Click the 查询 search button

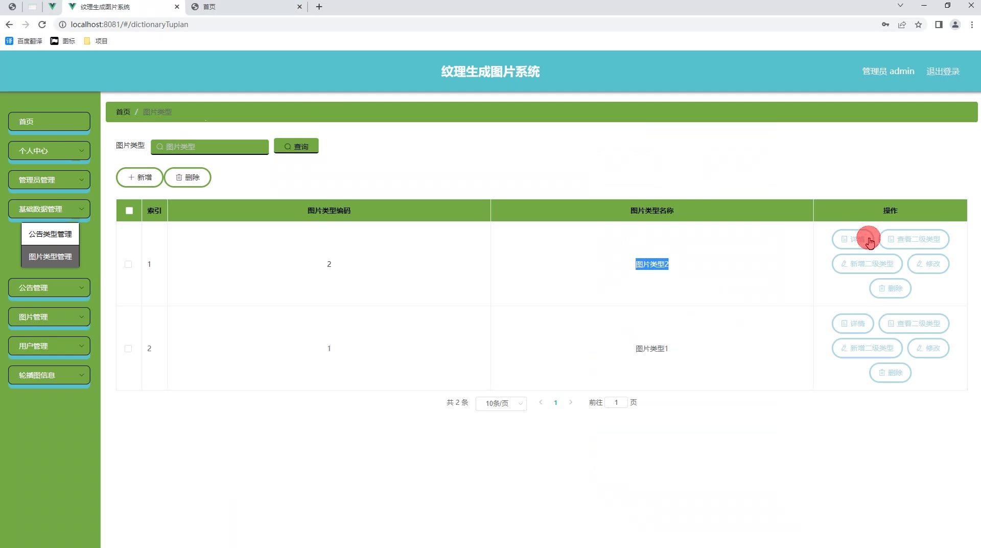[296, 146]
